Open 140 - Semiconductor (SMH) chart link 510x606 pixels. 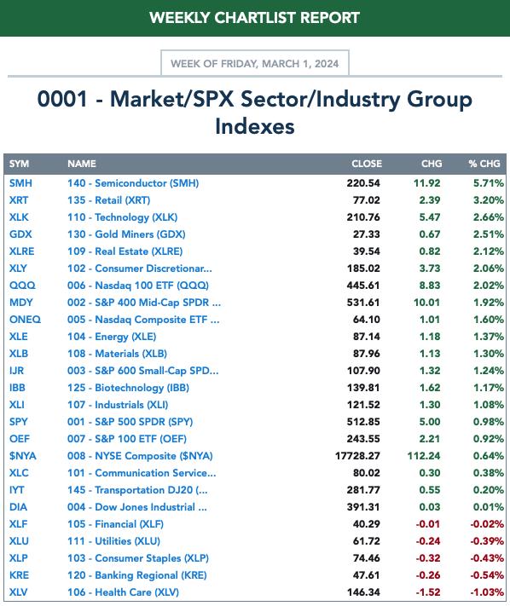(x=133, y=182)
